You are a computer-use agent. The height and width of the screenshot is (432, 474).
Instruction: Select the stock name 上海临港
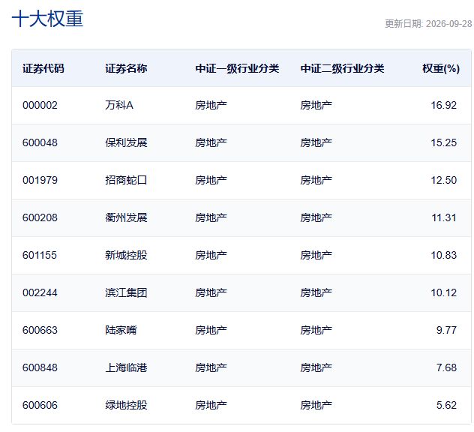(x=126, y=367)
